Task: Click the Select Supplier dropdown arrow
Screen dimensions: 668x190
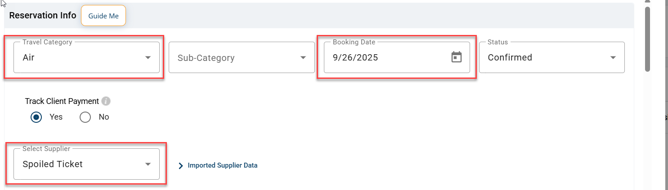Action: 148,164
